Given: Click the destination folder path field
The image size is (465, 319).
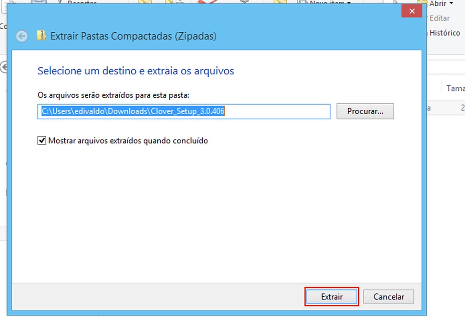Looking at the screenshot, I should click(x=184, y=111).
